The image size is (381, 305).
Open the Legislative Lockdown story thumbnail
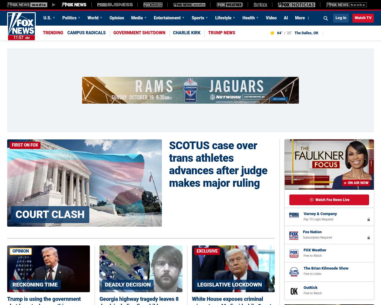coord(233,269)
